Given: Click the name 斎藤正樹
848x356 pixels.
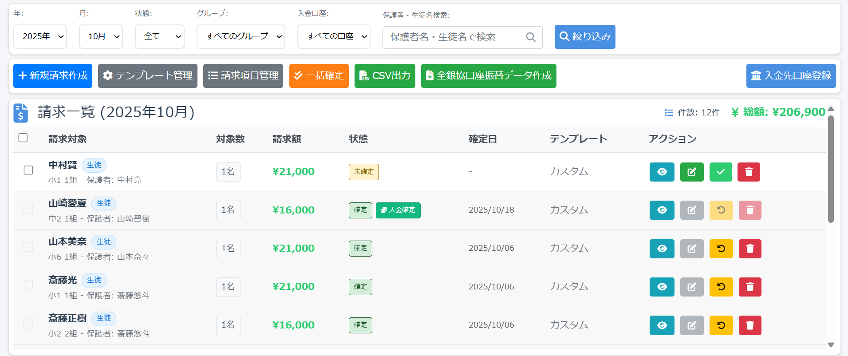Looking at the screenshot, I should coord(67,318).
